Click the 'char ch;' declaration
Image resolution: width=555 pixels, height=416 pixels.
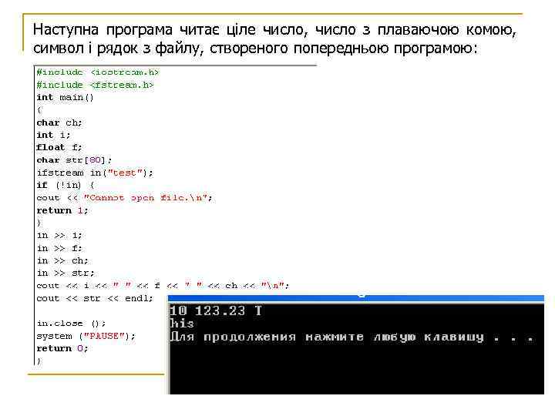point(59,122)
